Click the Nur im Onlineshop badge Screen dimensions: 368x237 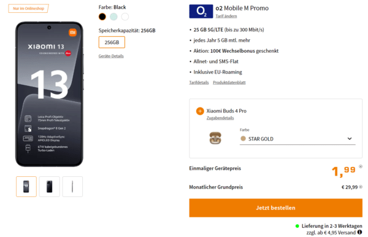point(28,9)
